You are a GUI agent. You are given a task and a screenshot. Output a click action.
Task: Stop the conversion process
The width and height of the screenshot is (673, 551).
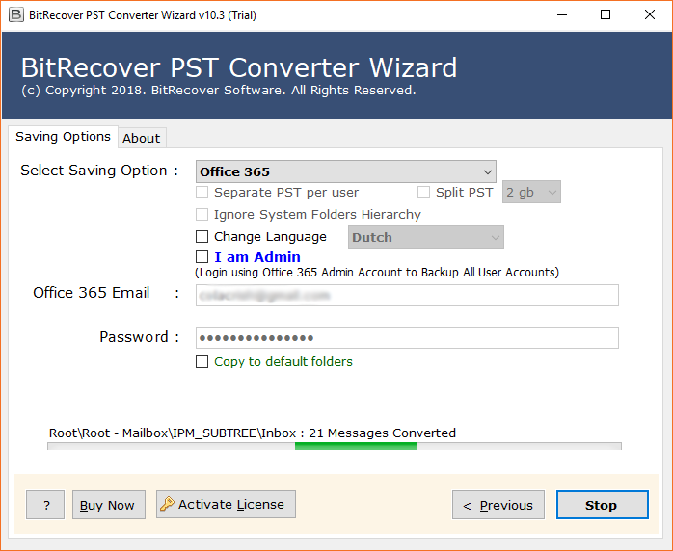(x=603, y=505)
